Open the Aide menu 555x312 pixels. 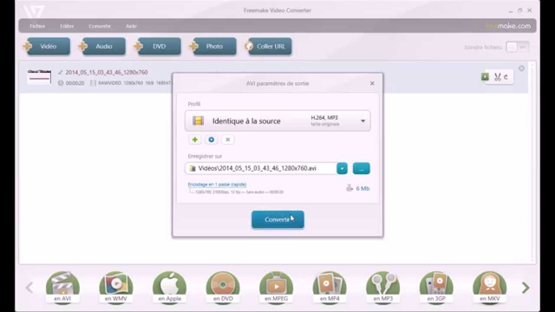(131, 26)
